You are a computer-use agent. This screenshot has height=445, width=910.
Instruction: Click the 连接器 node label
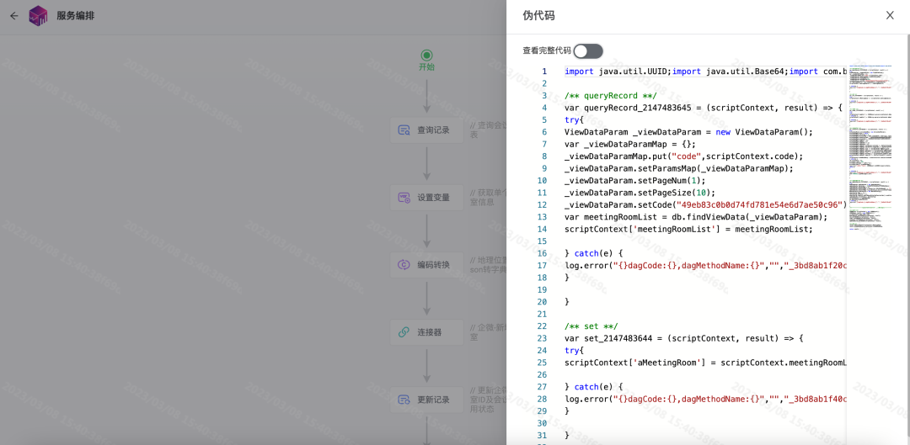pyautogui.click(x=430, y=332)
